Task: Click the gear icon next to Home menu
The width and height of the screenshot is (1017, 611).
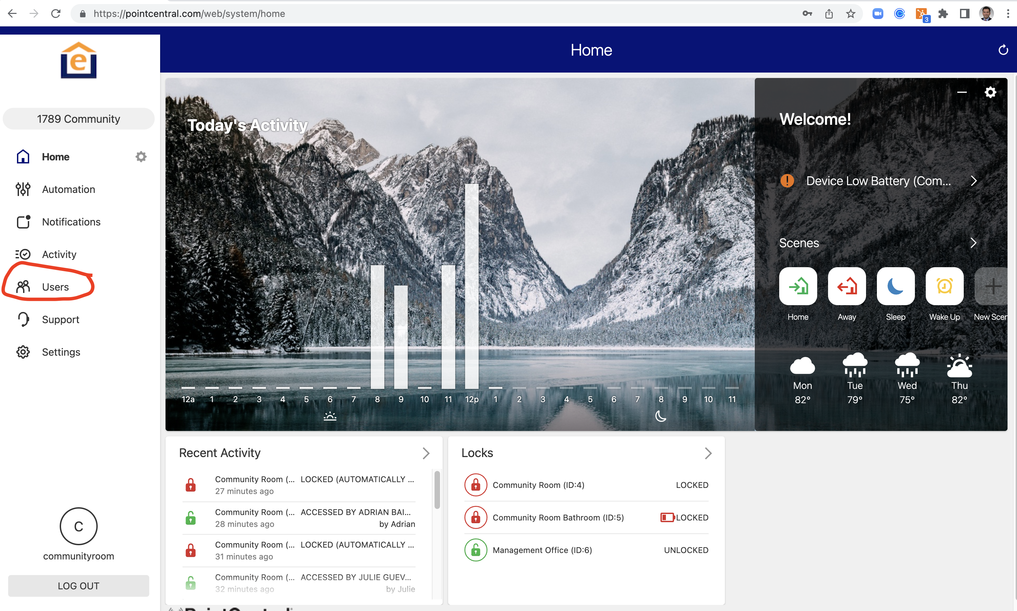Action: (x=141, y=156)
